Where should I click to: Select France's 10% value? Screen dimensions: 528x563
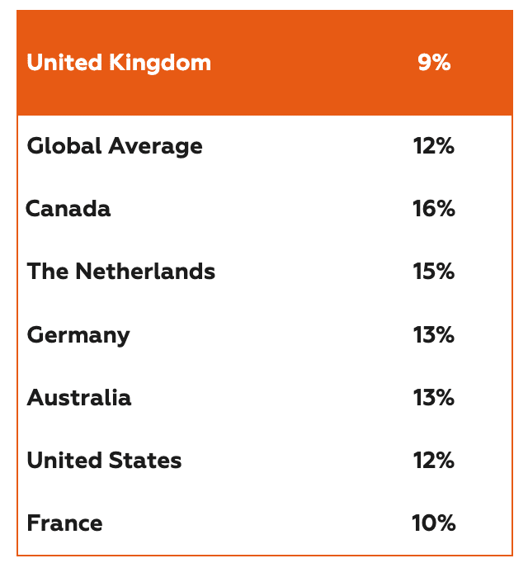pos(434,523)
